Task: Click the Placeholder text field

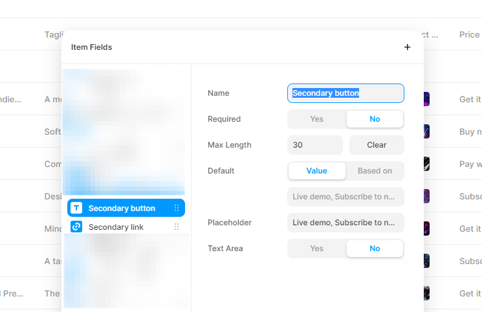Action: (345, 223)
